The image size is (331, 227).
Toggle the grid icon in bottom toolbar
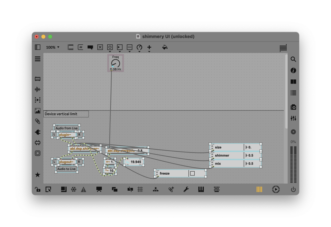[140, 190]
